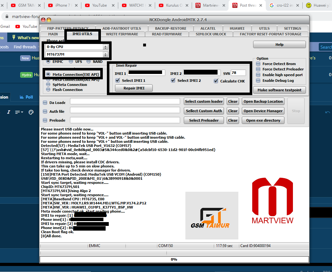Tick the Da Loader checkbox
The height and width of the screenshot is (272, 332).
click(x=45, y=103)
